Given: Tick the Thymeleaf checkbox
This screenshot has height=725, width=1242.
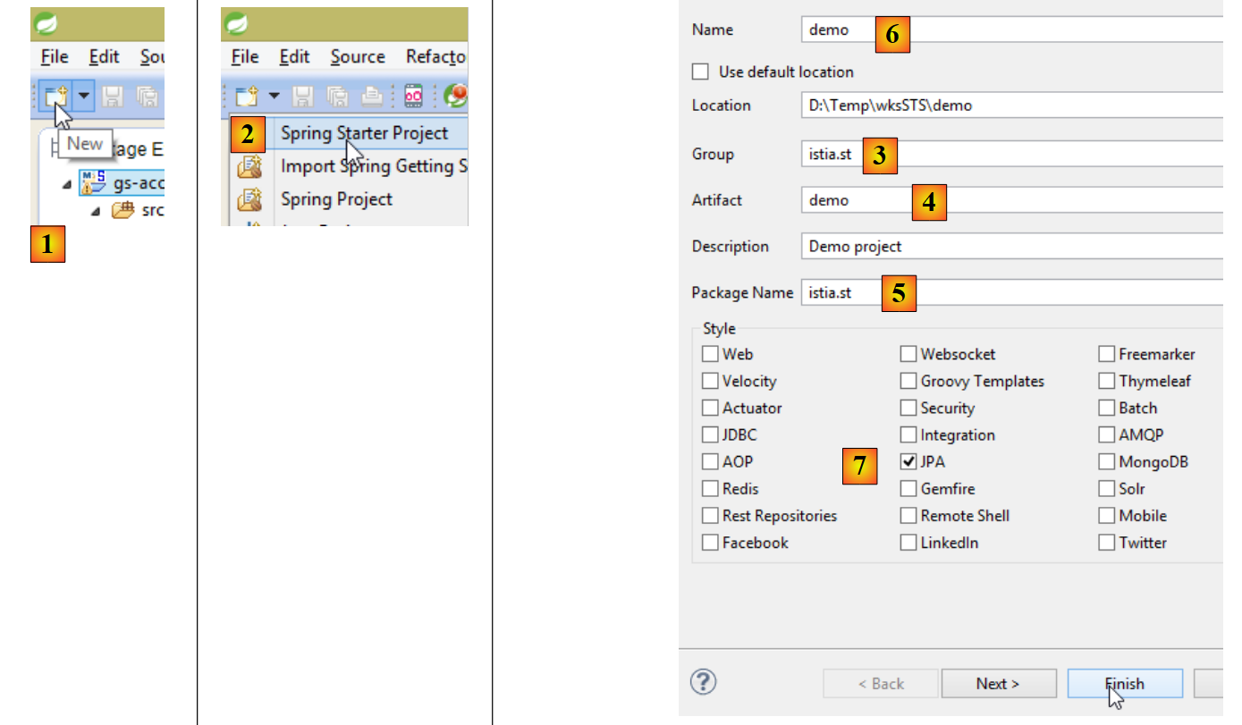Looking at the screenshot, I should click(1107, 381).
